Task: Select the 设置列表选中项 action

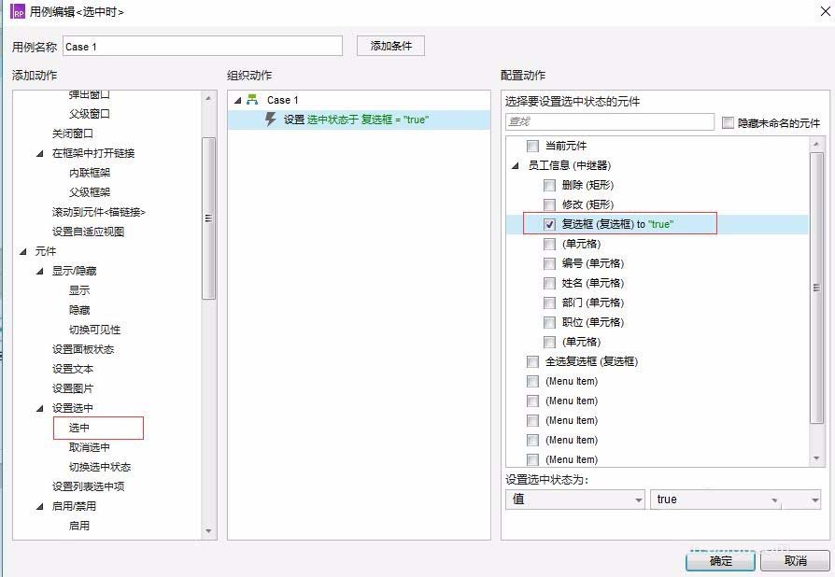Action: (x=88, y=486)
